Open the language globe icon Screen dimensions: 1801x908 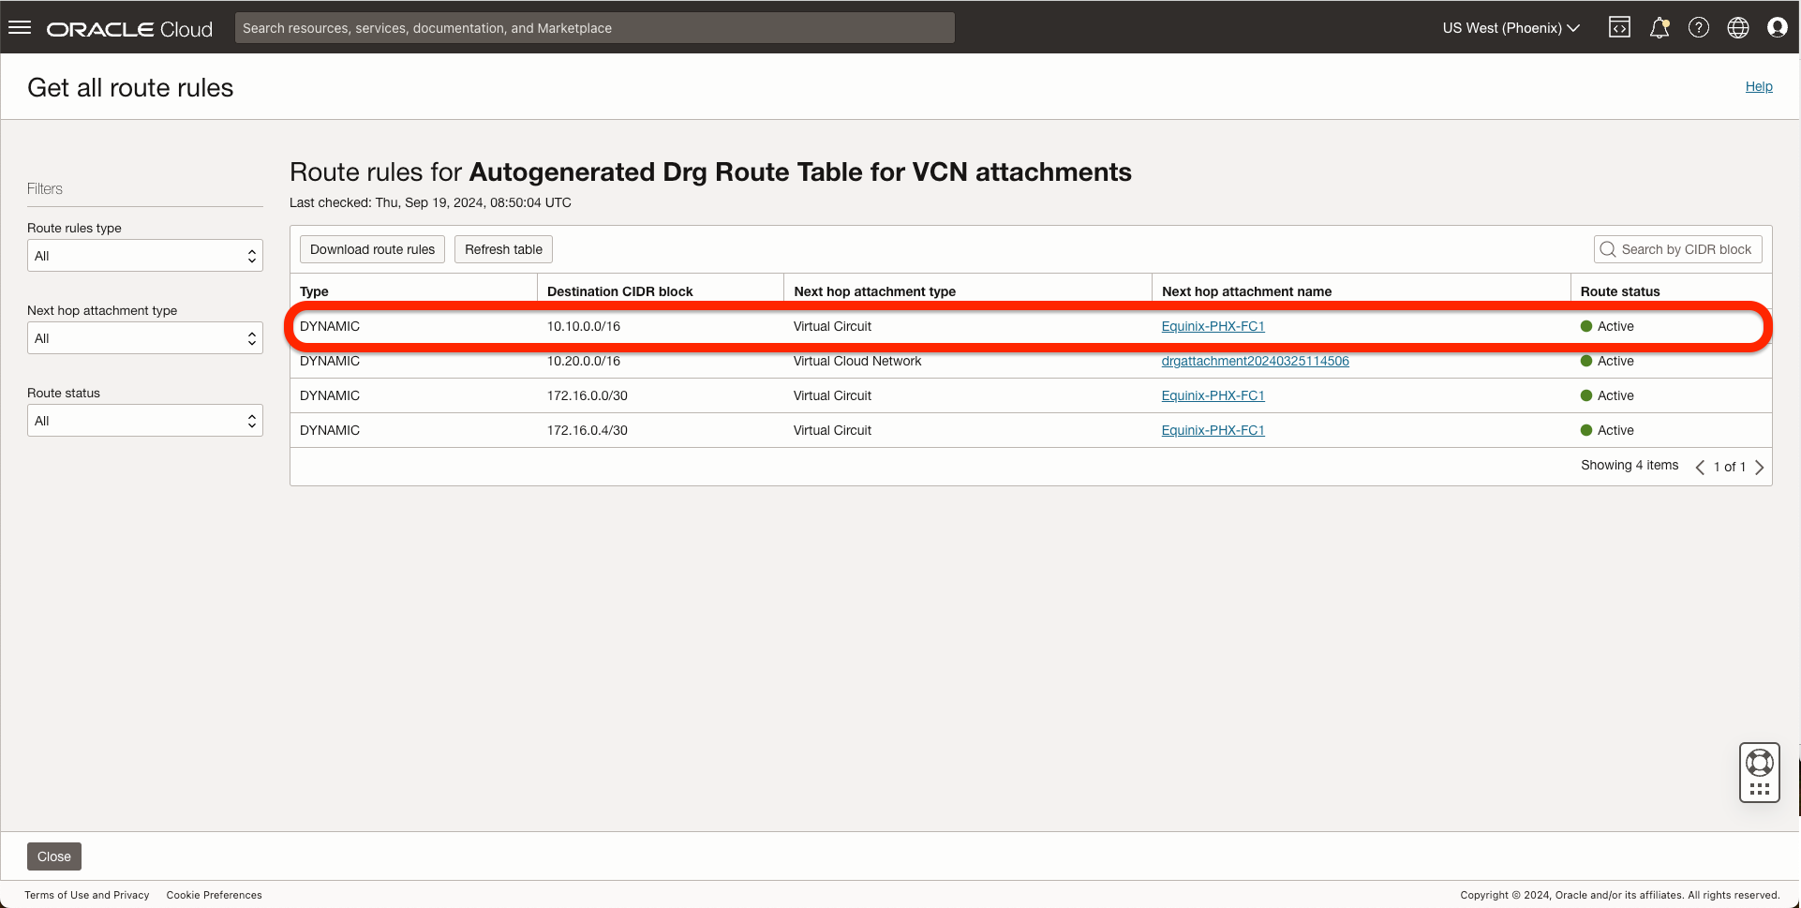pyautogui.click(x=1738, y=28)
